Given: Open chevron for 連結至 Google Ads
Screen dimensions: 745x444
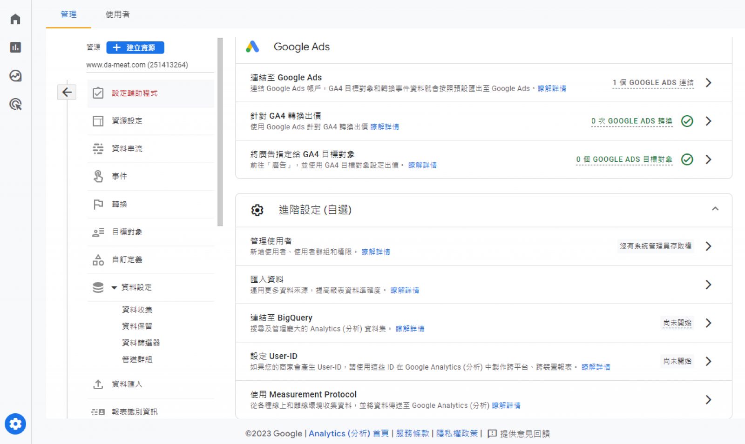Looking at the screenshot, I should (708, 83).
